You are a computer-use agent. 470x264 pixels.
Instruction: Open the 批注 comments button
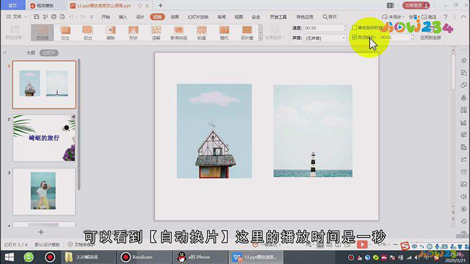[x=429, y=17]
